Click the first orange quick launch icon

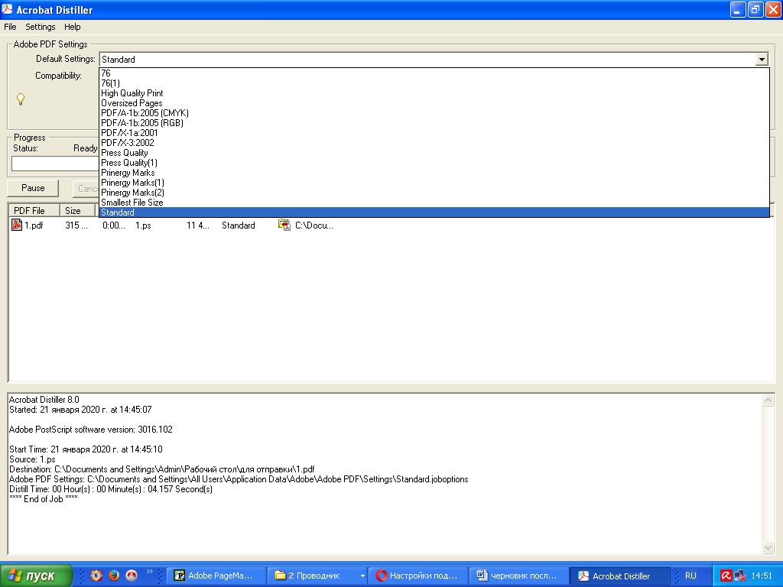point(96,576)
